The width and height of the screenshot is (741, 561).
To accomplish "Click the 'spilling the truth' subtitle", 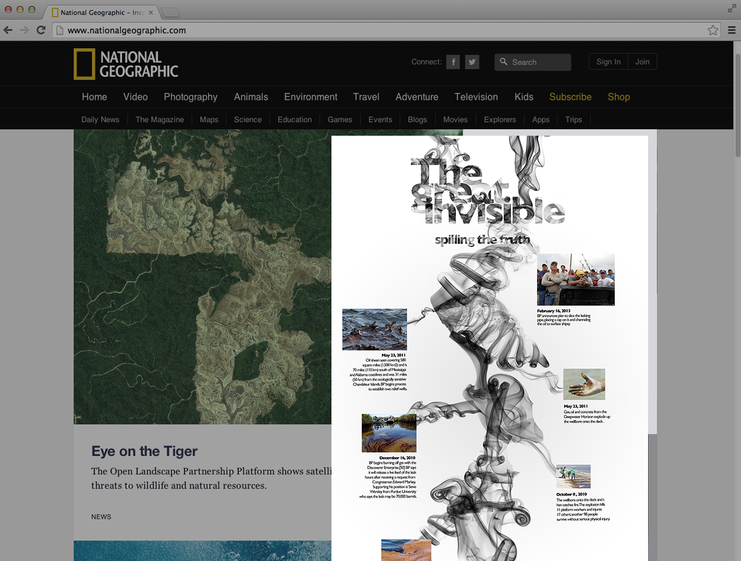I will 482,240.
